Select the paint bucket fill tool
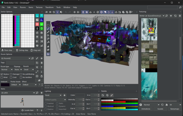Viewport: 183px width, 116px height. coord(48,35)
